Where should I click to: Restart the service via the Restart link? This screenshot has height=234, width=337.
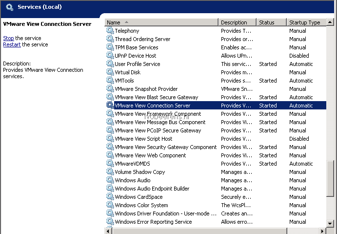12,44
